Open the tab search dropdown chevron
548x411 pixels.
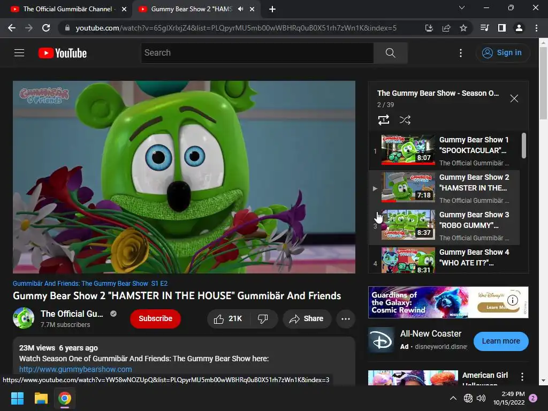click(462, 7)
